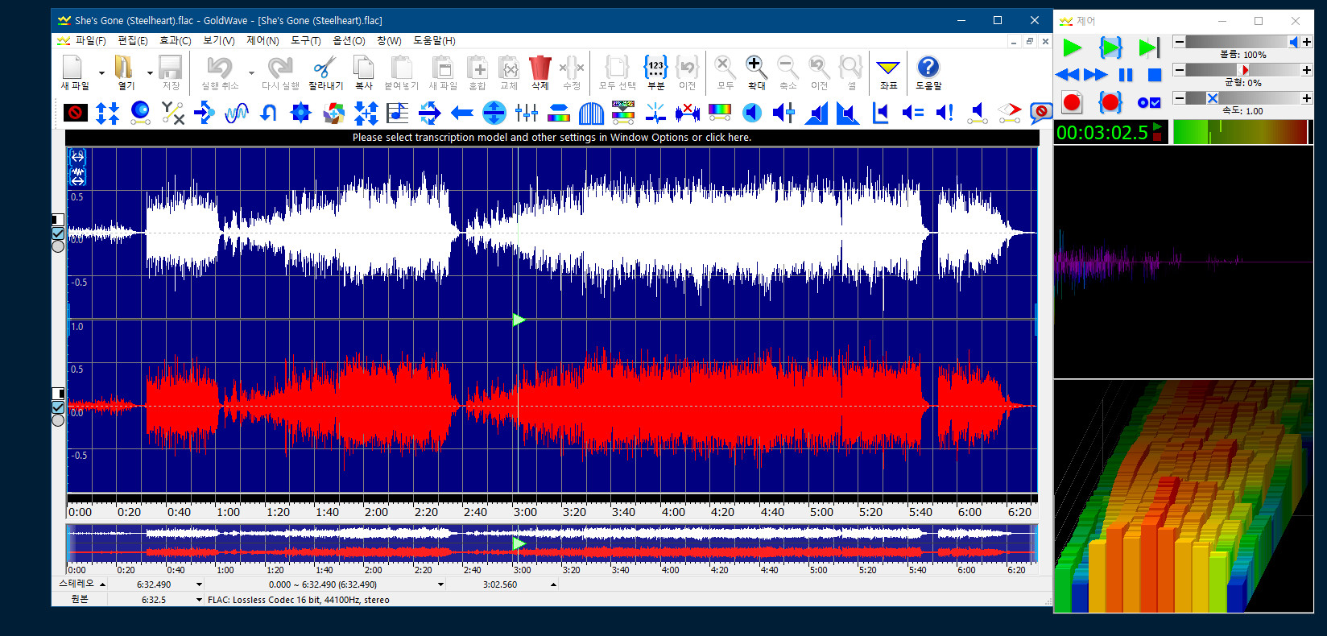Click the 복사 (copy) toolbar icon
This screenshot has width=1327, height=636.
pyautogui.click(x=364, y=68)
